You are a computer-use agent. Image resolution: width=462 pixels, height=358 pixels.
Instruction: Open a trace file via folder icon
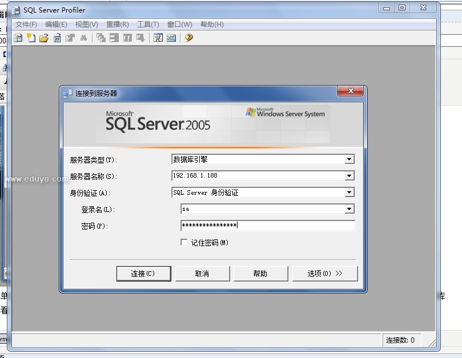(x=43, y=38)
